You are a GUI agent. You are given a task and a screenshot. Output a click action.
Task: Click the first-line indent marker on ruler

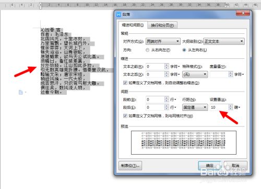pyautogui.click(x=41, y=4)
